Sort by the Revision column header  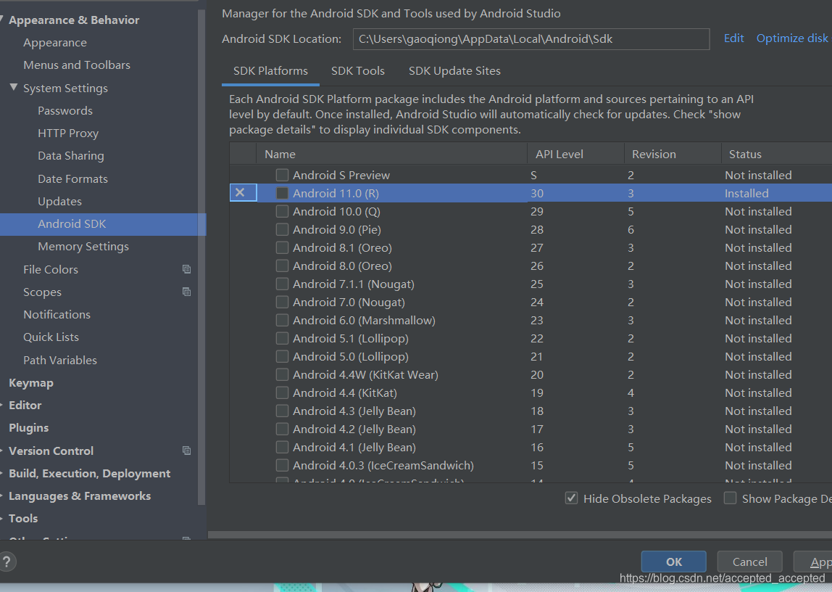tap(673, 154)
